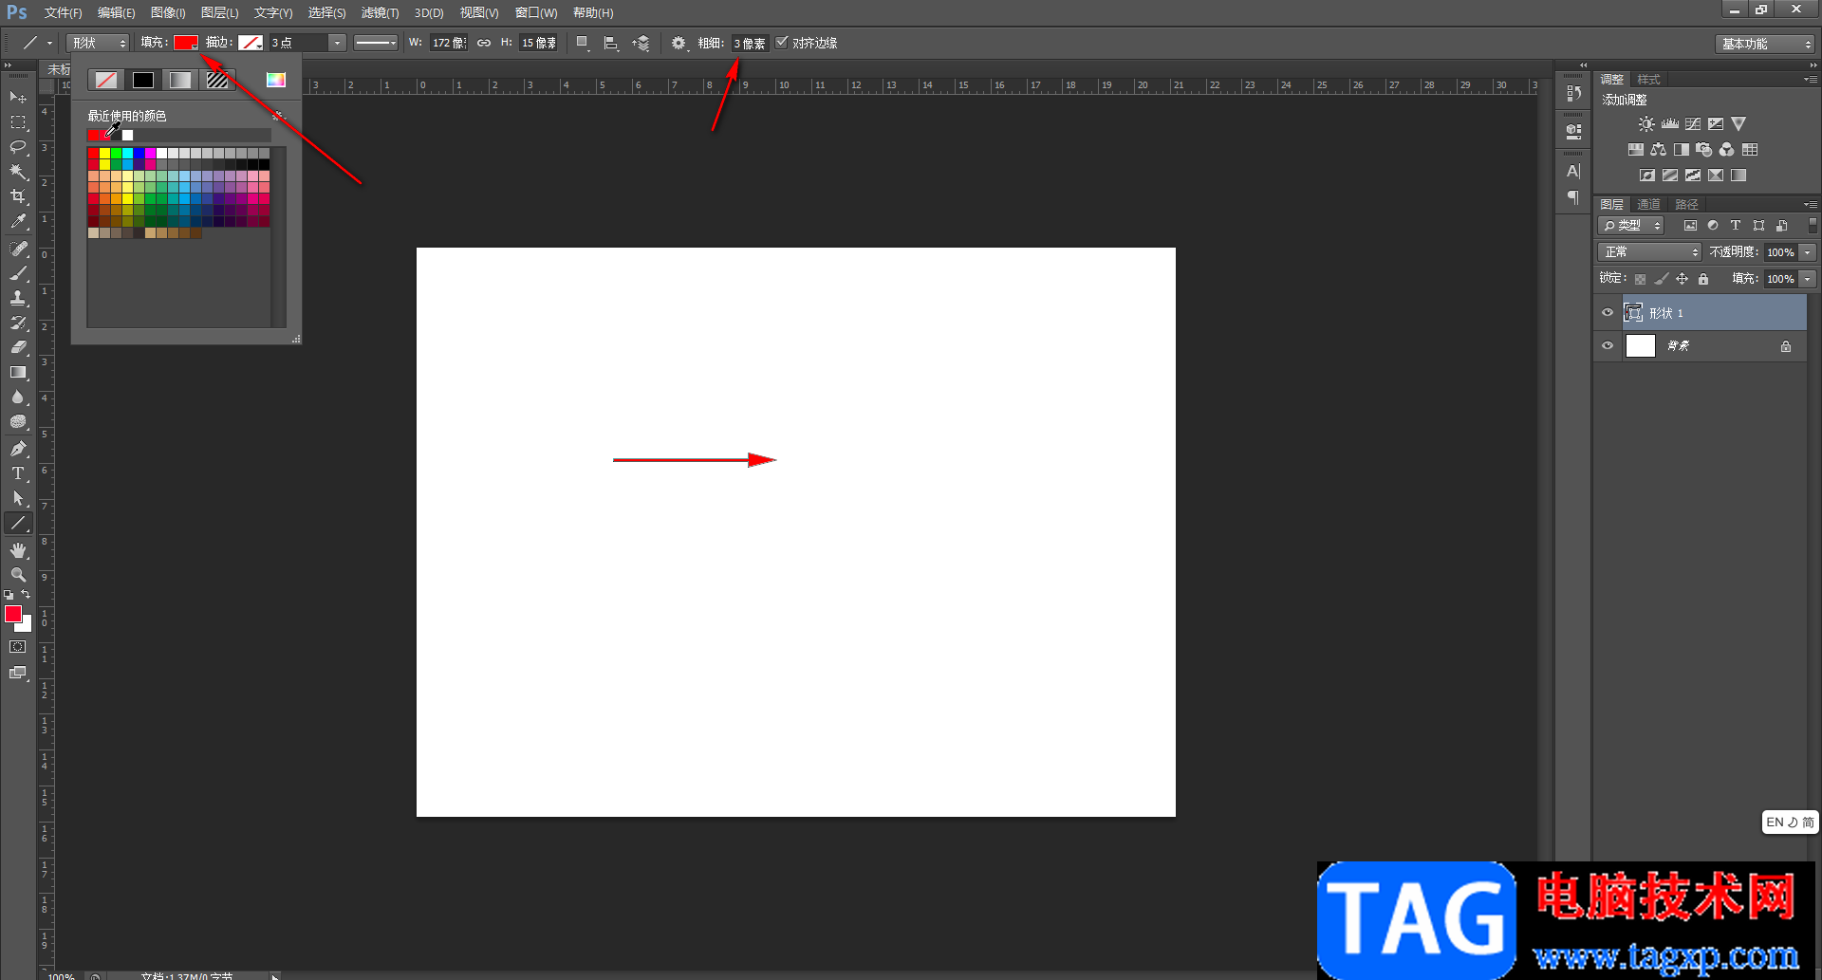Choose the pattern fill button
The width and height of the screenshot is (1822, 980).
coord(217,81)
